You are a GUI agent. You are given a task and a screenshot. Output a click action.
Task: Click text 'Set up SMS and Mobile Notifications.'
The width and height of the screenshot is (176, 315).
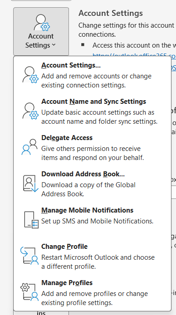coord(98,221)
